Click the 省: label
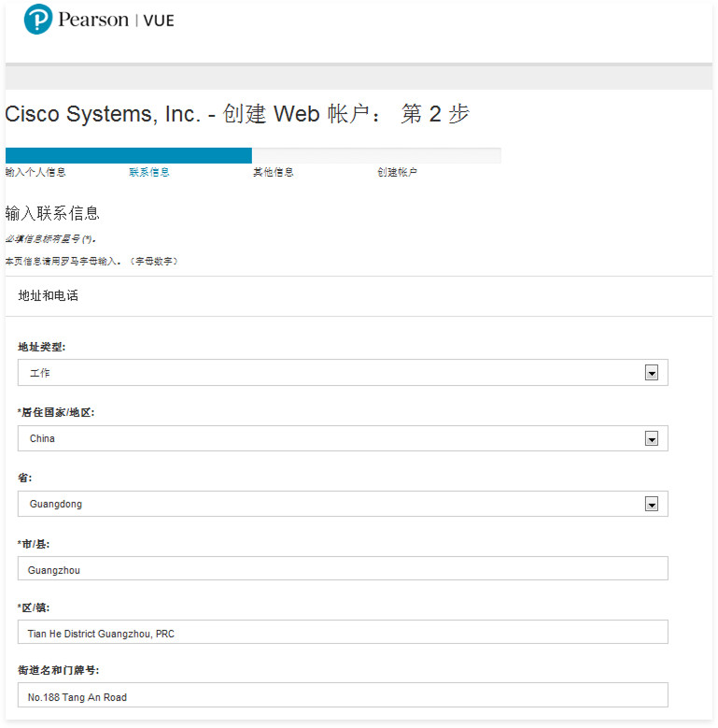This screenshot has height=728, width=718. click(x=25, y=478)
